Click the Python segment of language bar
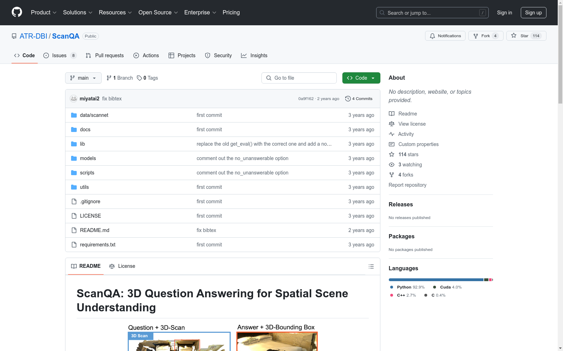The image size is (563, 351). 436,280
